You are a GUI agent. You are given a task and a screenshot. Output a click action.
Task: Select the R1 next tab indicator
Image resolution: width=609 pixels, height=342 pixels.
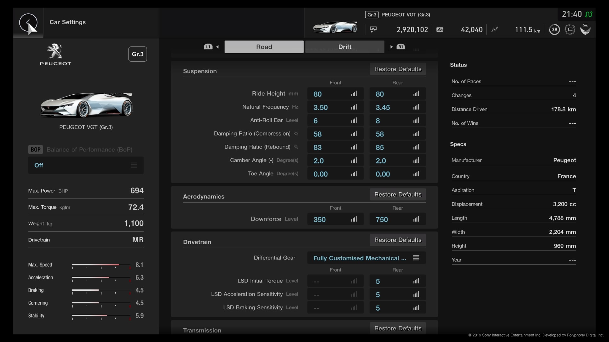(401, 47)
